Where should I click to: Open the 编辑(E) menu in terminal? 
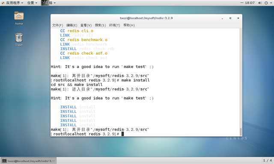[71, 25]
